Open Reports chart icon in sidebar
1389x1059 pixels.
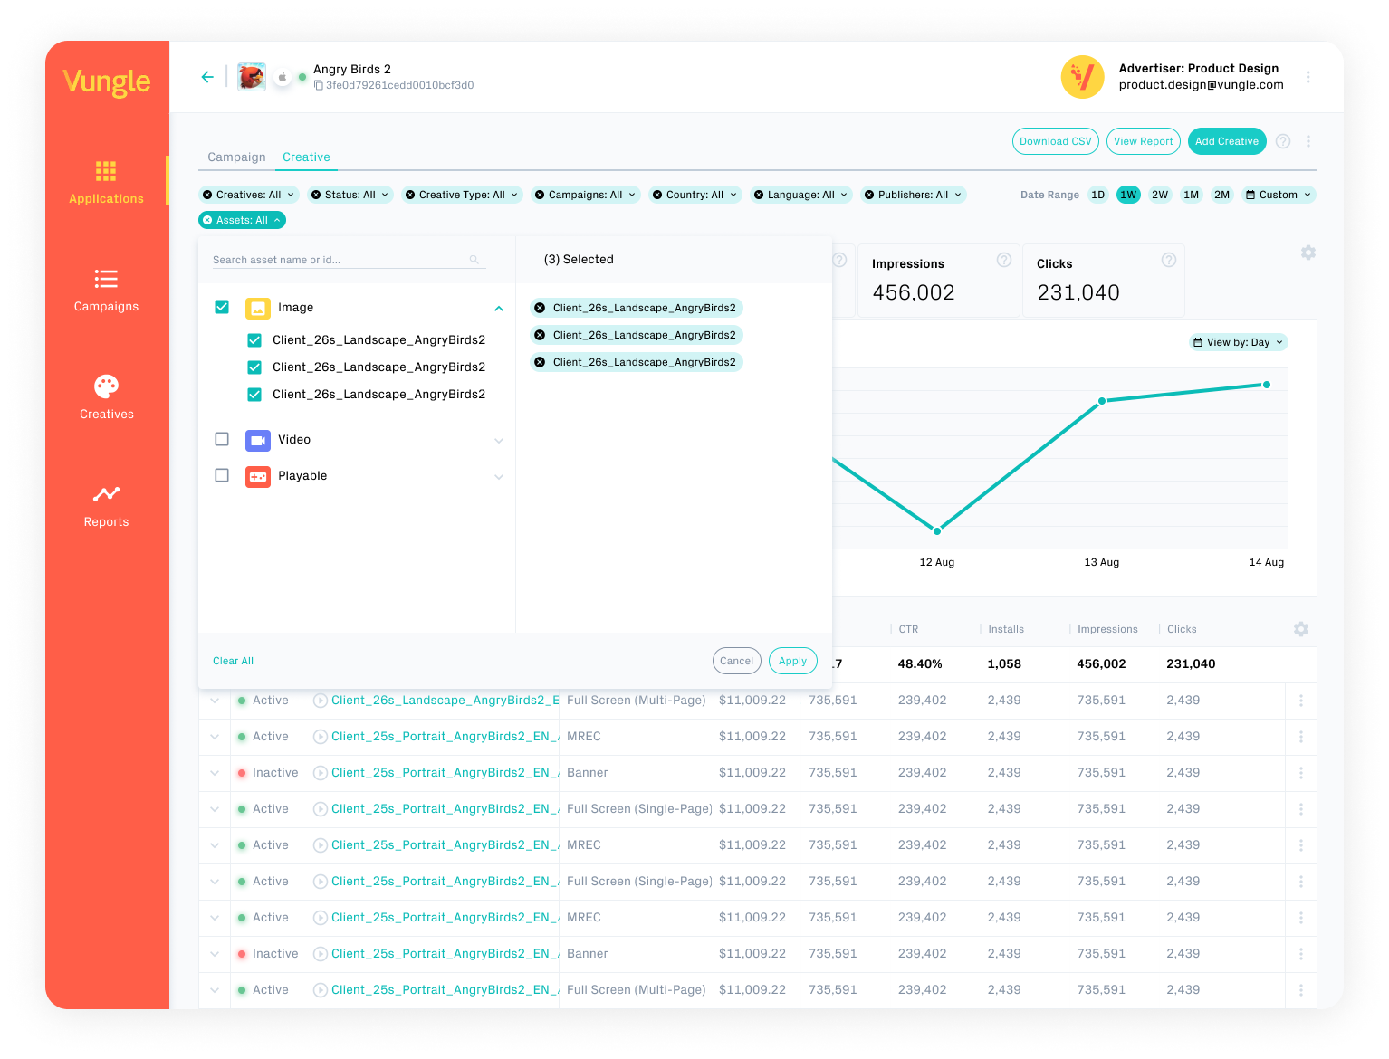click(106, 494)
